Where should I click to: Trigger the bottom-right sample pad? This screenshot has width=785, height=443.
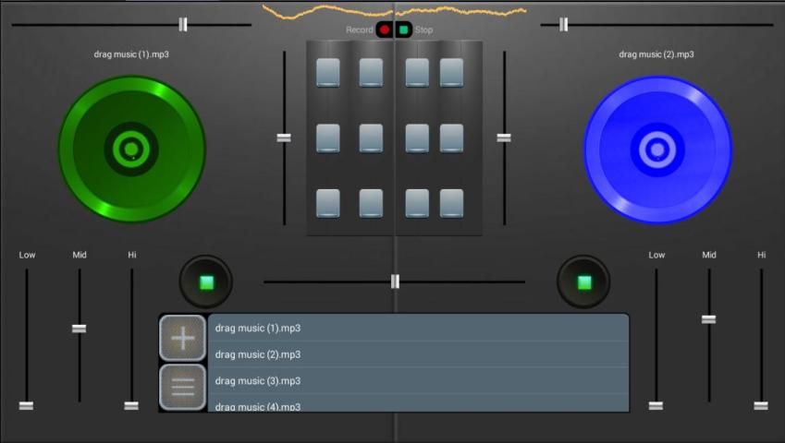[451, 202]
